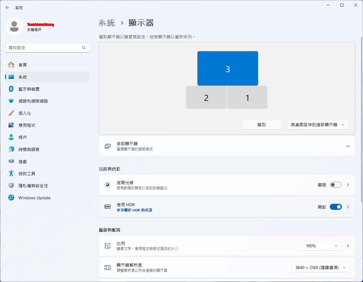Screen dimensions: 363x282
Task: Disable the 使用 HDR toggle switch
Action: [x=335, y=207]
